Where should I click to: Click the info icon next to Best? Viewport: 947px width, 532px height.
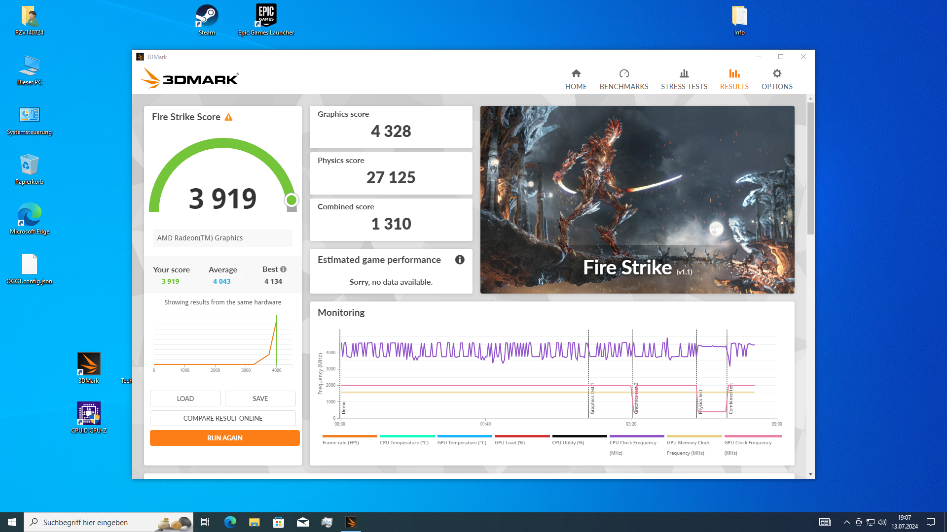283,269
